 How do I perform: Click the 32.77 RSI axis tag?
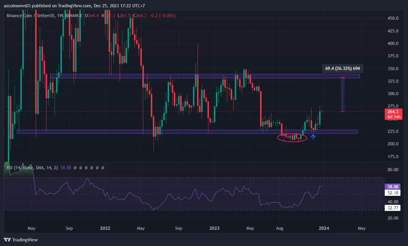[x=393, y=208]
